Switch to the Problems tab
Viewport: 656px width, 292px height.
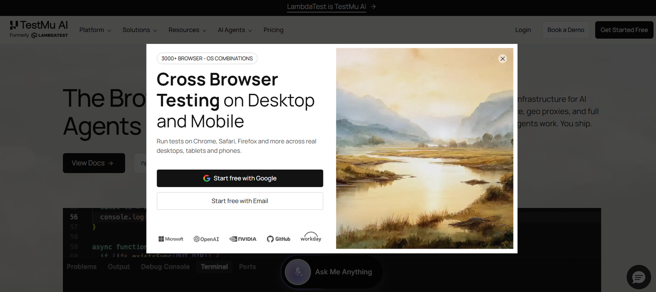(82, 267)
